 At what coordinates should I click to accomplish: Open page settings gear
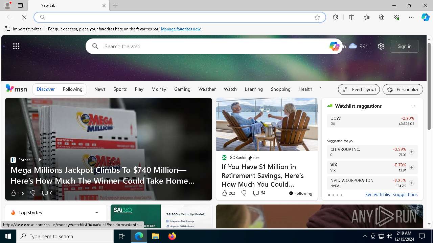381,46
